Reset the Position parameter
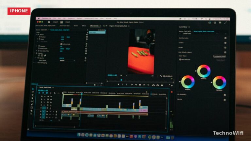The width and height of the screenshot is (251, 141). pos(87,37)
